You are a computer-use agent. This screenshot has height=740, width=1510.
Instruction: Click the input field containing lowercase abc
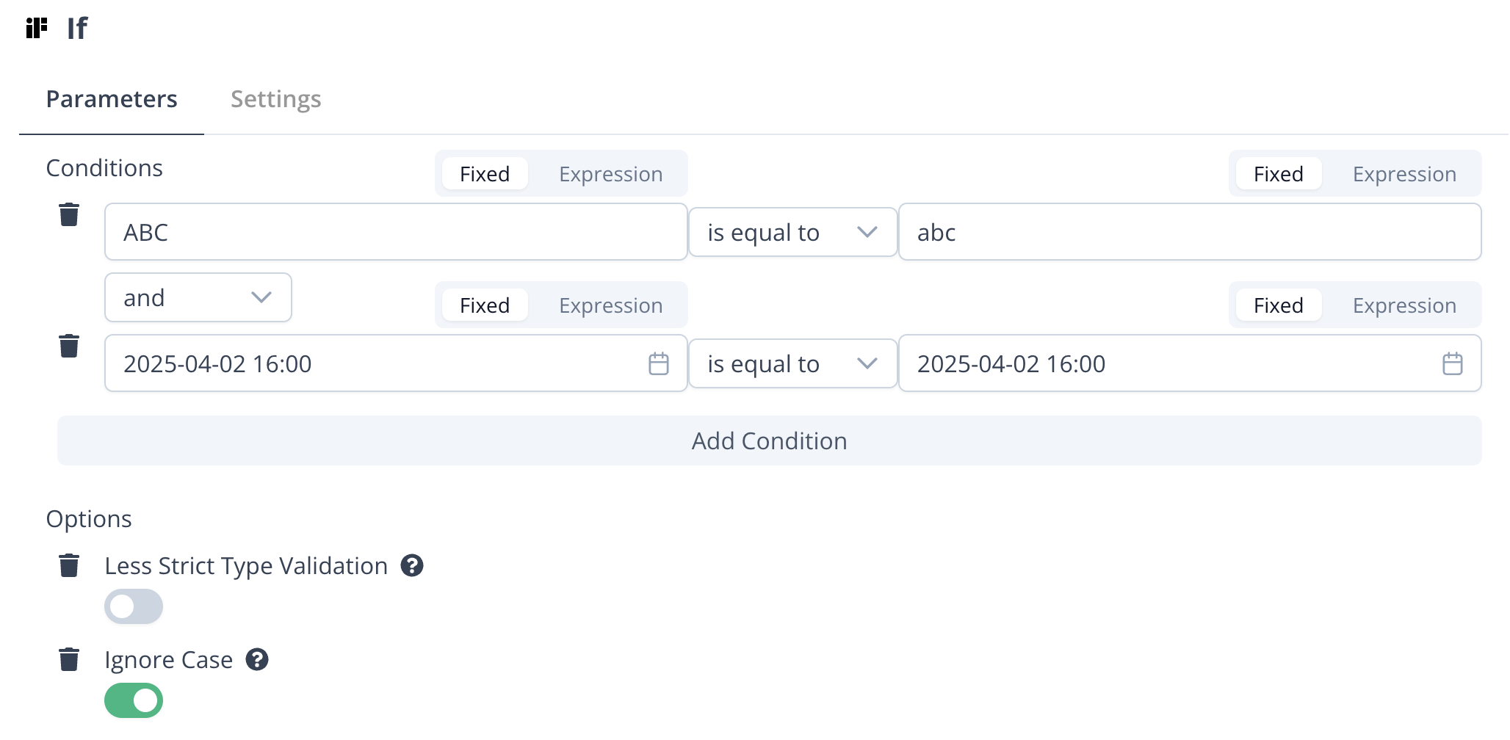[1189, 233]
